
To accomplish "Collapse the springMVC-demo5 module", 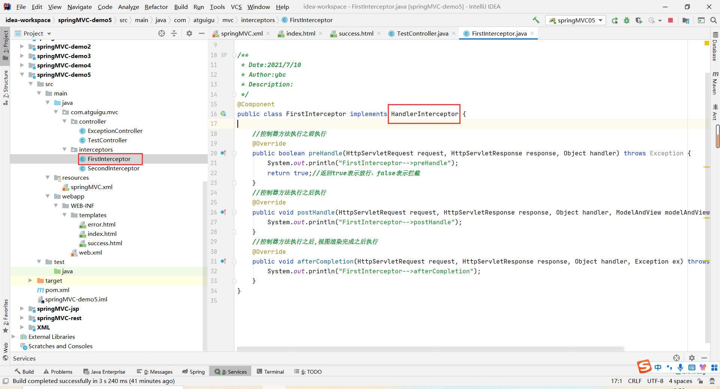I will click(22, 75).
